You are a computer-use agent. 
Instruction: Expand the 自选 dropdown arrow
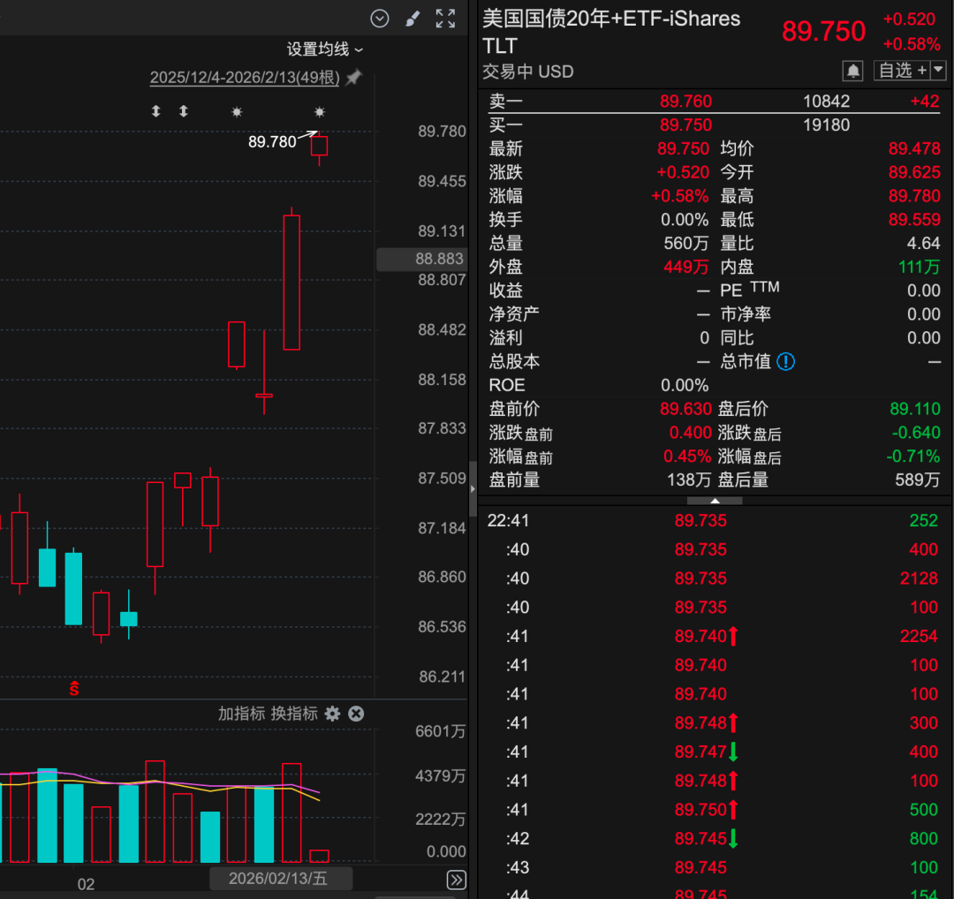pos(939,71)
